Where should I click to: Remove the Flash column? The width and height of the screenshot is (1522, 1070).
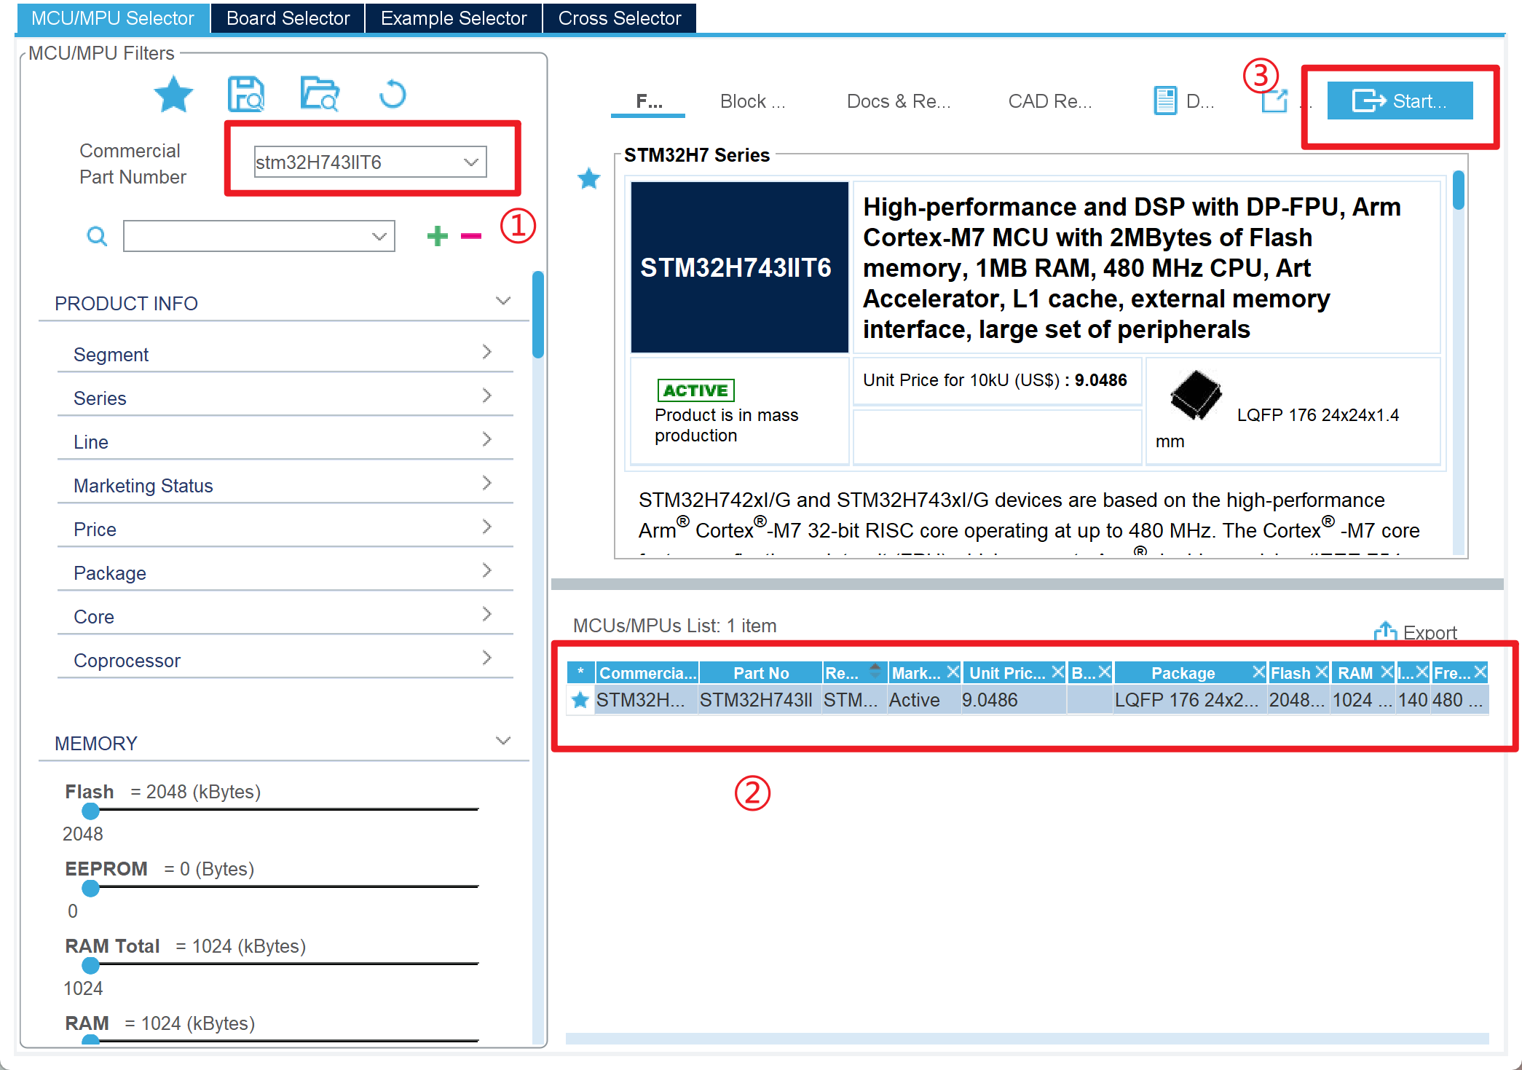coord(1322,672)
